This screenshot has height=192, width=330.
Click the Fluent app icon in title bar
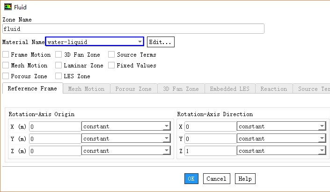[x=8, y=7]
